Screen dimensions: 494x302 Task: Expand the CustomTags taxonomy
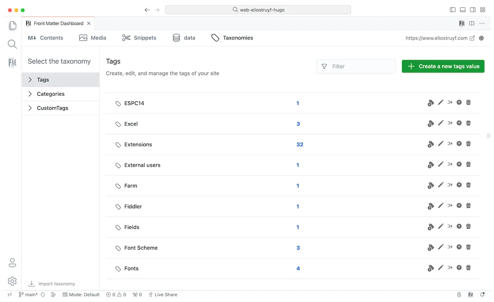tap(52, 108)
